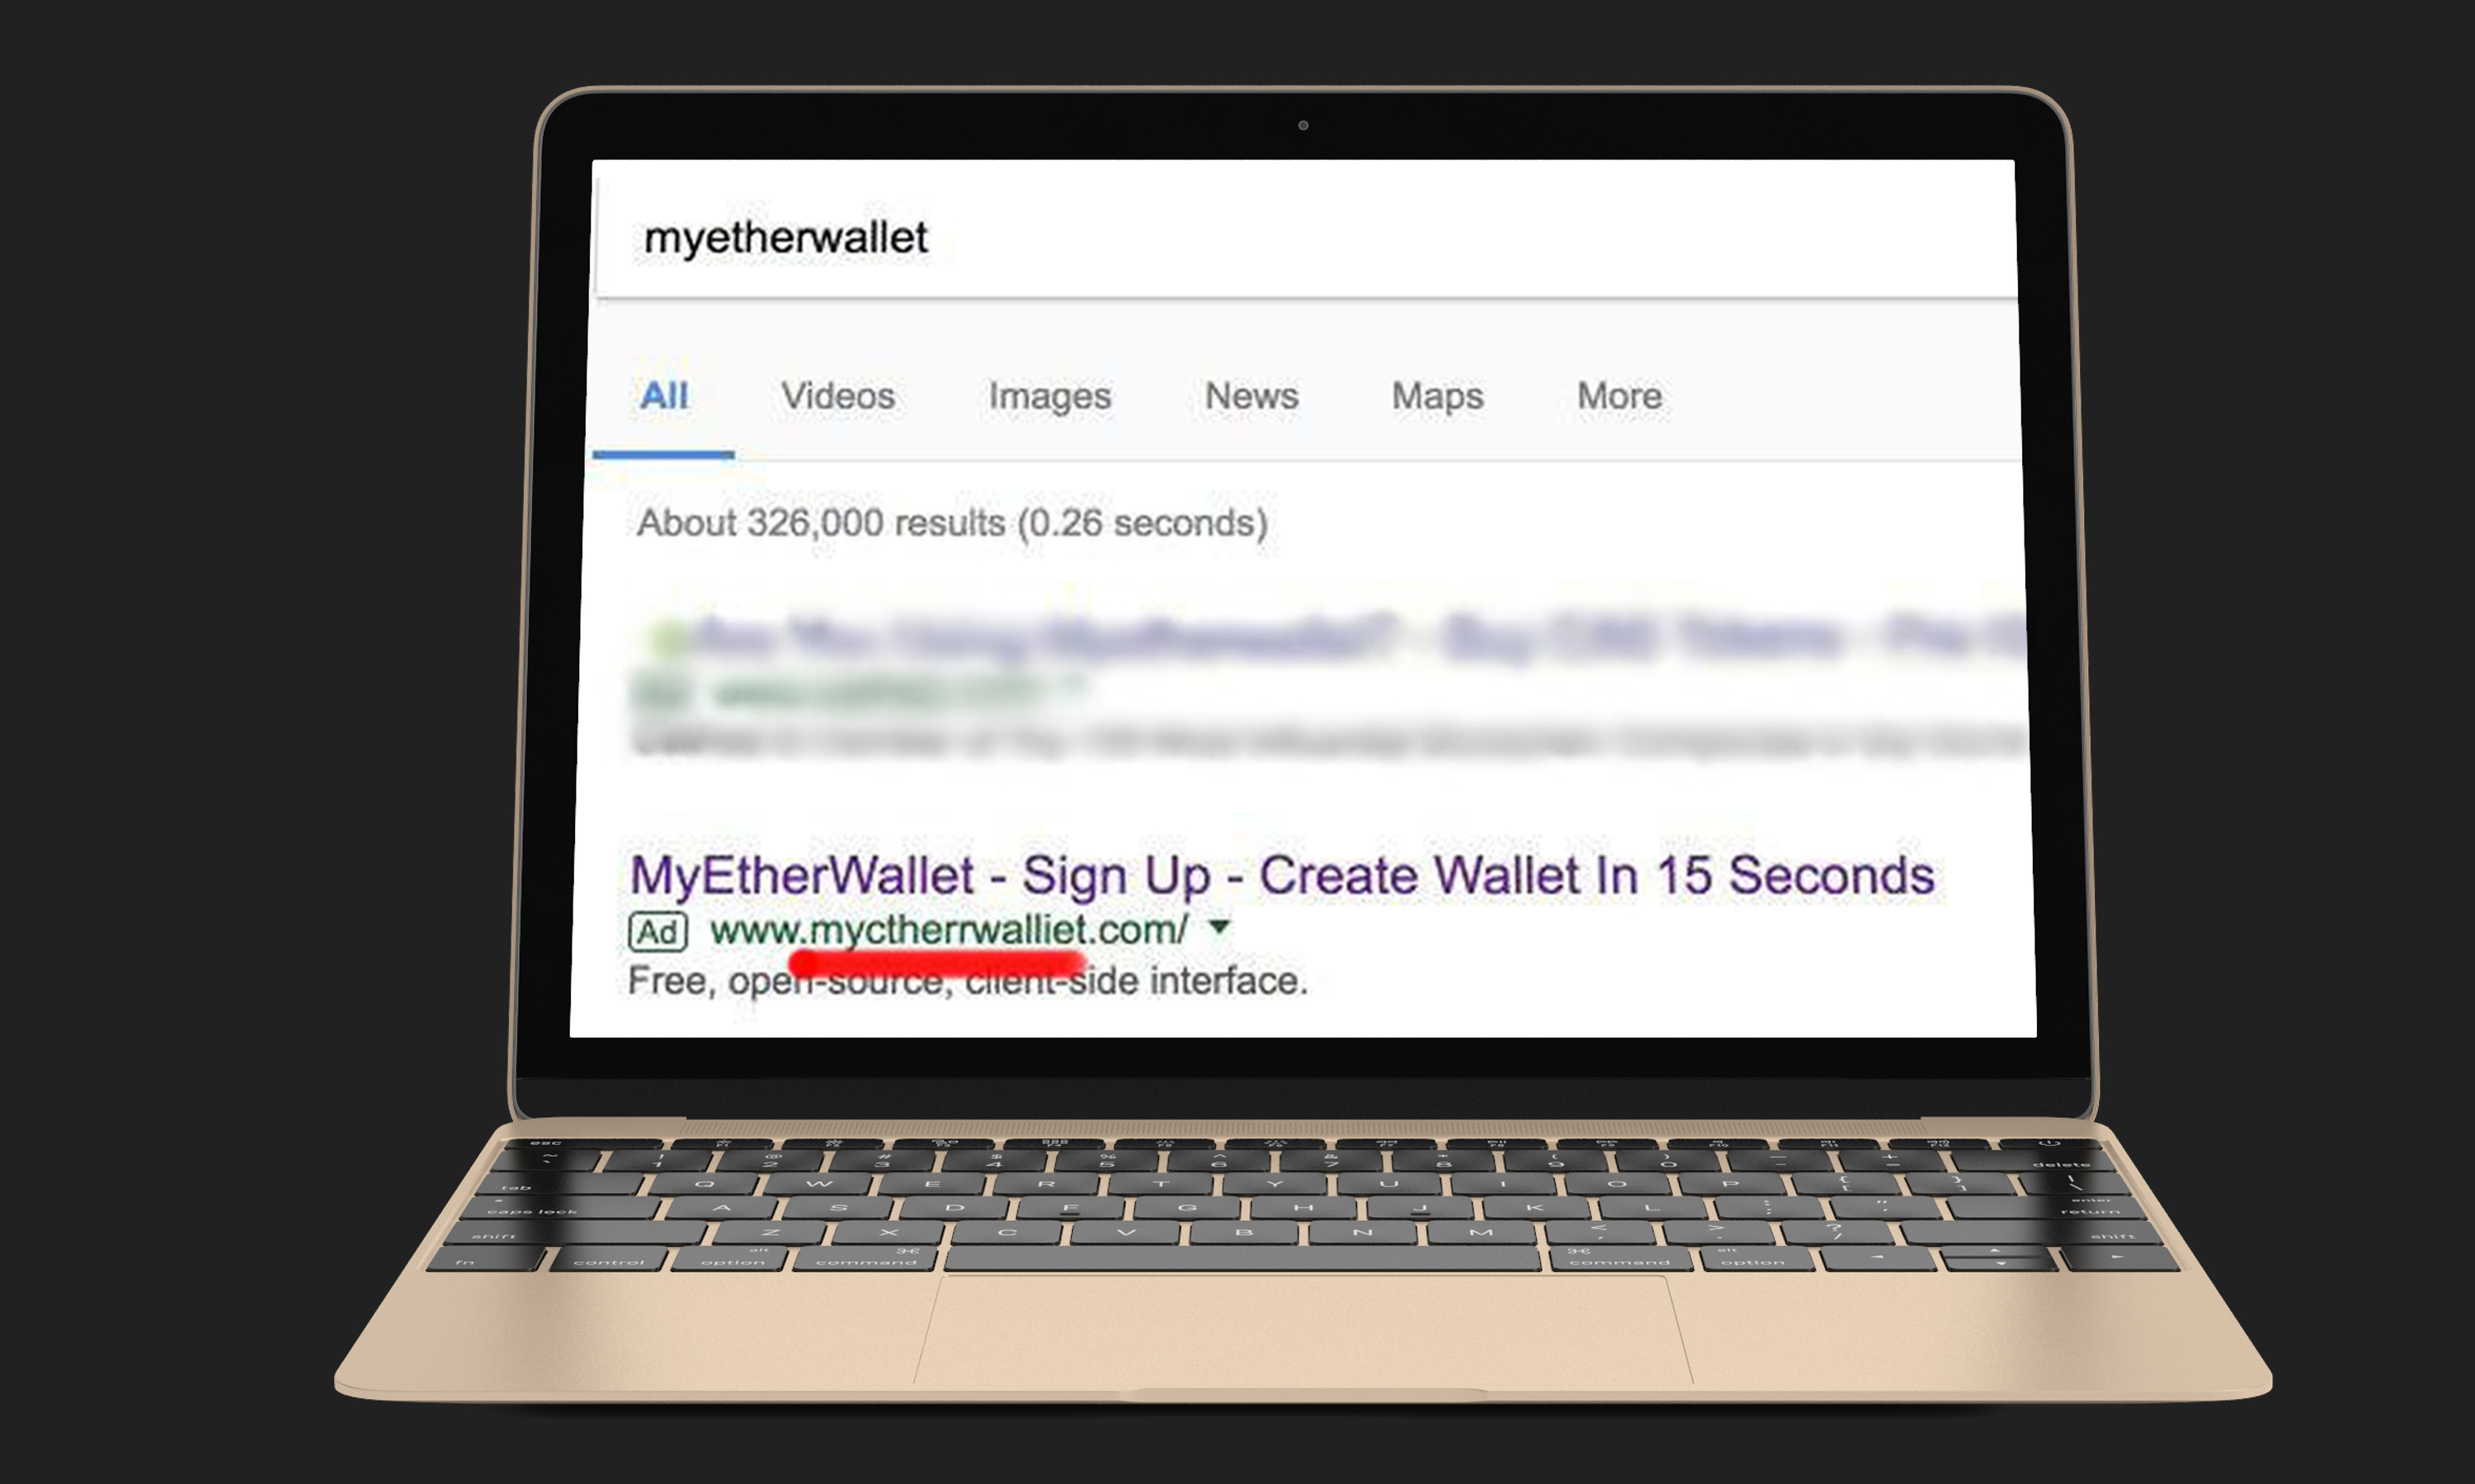Screen dimensions: 2475x1484
Task: Select the Maps tab
Action: point(1438,396)
